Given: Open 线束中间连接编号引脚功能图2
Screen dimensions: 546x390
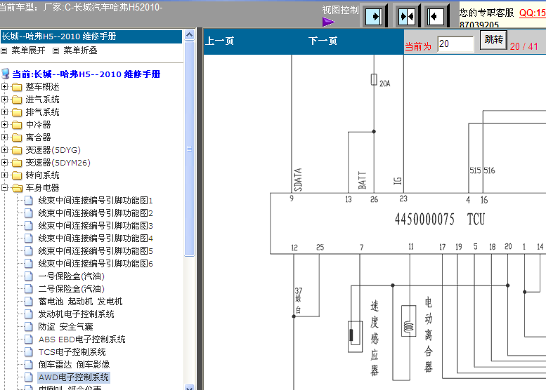Looking at the screenshot, I should 96,213.
